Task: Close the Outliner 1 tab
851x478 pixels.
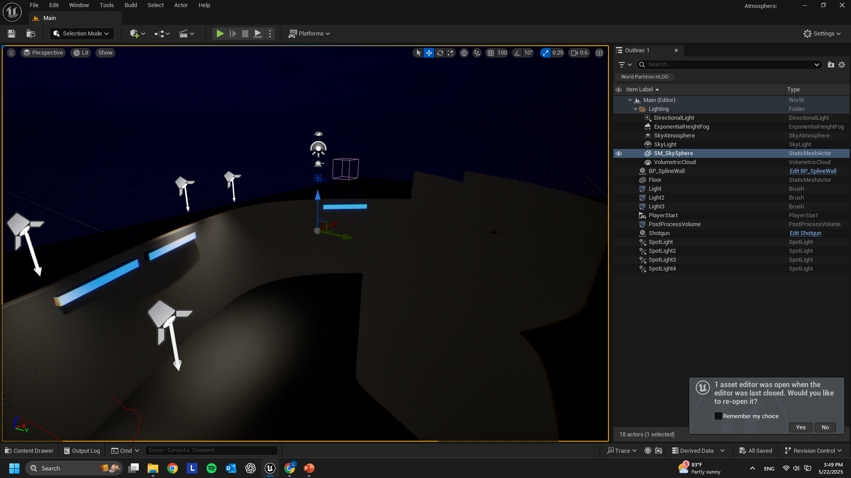Action: click(x=676, y=51)
